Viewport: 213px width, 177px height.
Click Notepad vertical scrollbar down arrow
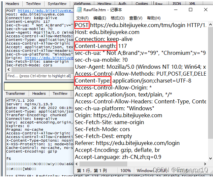tap(210, 159)
